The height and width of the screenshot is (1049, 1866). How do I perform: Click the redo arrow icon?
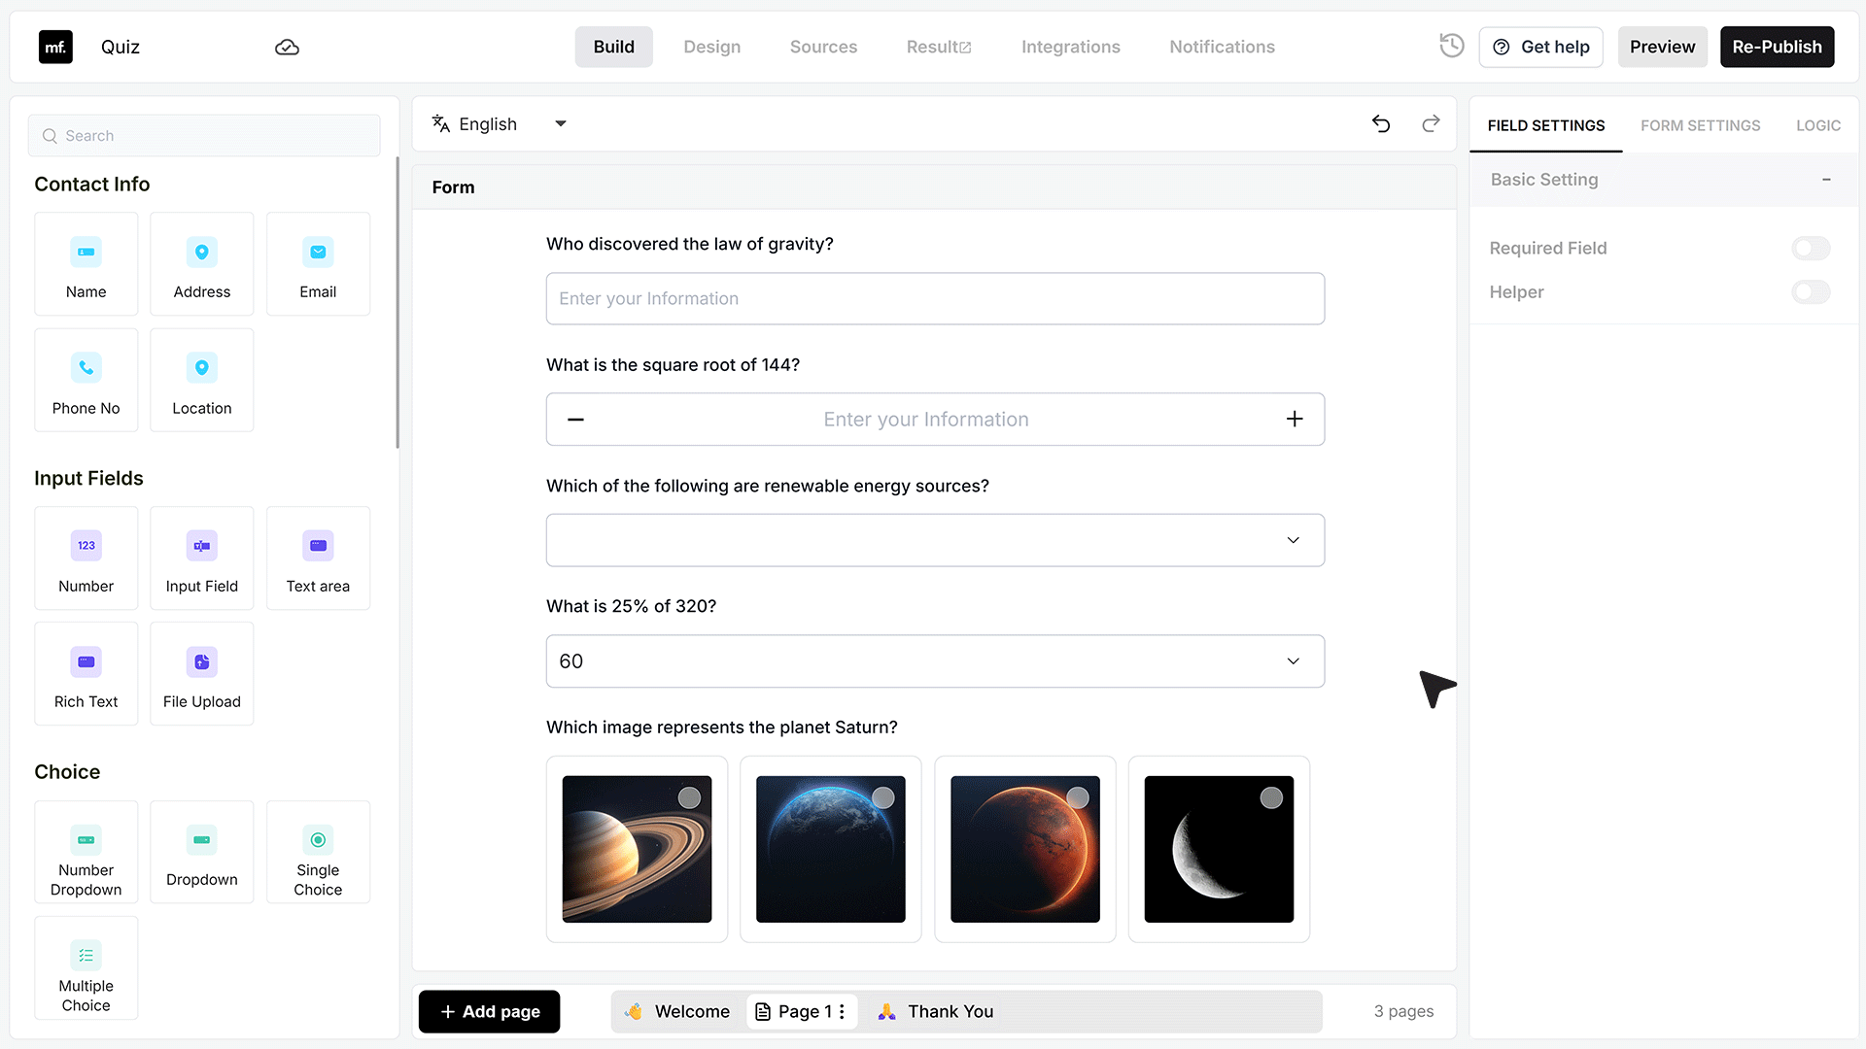[x=1431, y=123]
